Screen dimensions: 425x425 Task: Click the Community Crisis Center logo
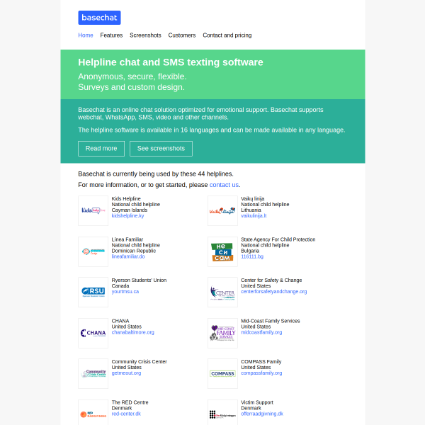[93, 374]
